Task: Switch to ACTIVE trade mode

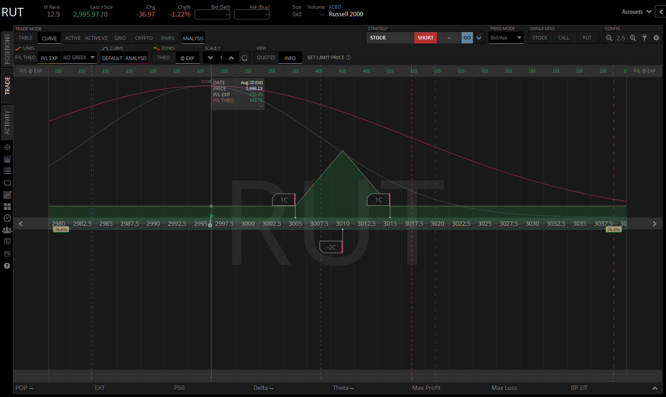Action: point(73,38)
